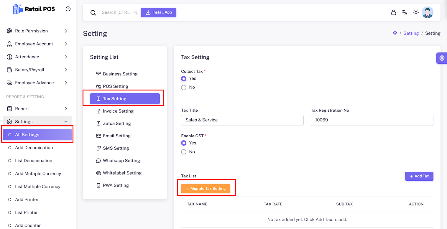Select Collect Tax No option
Screen dimensions: 447x229
pos(184,88)
